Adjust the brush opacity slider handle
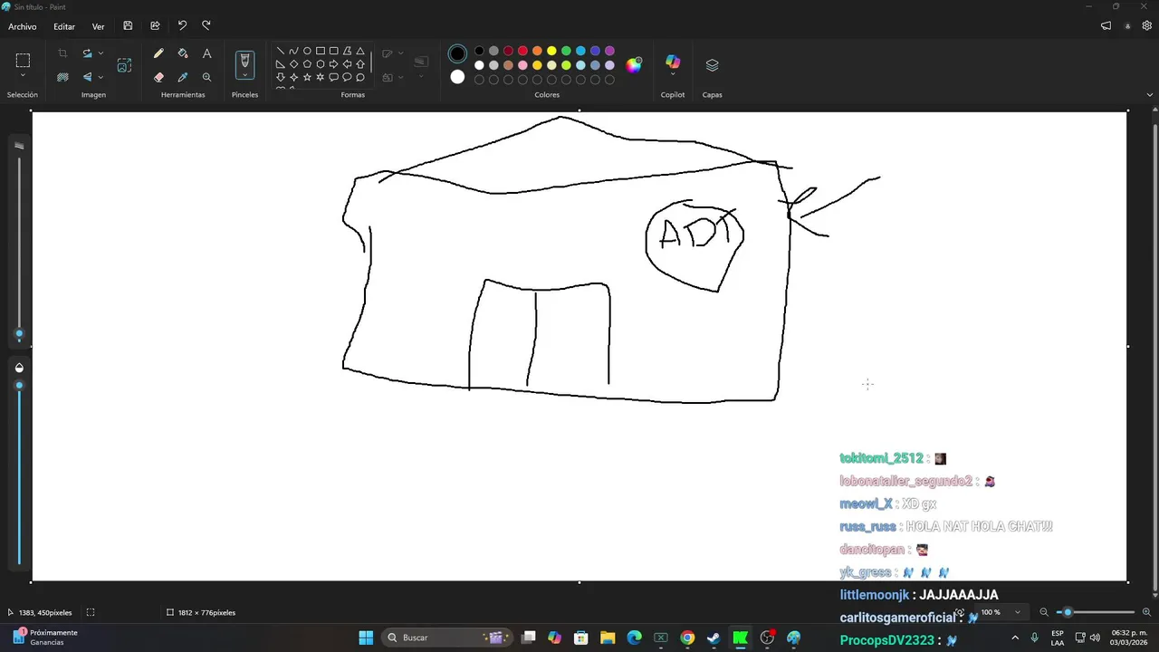This screenshot has height=652, width=1159. [19, 386]
